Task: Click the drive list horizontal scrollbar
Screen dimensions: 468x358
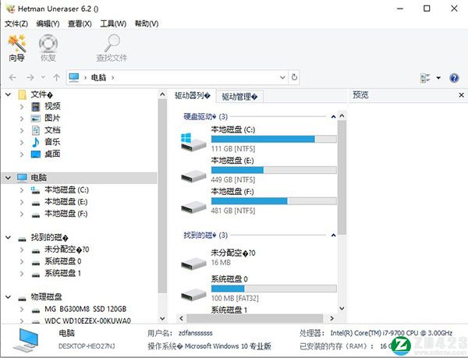Action: coord(254,318)
